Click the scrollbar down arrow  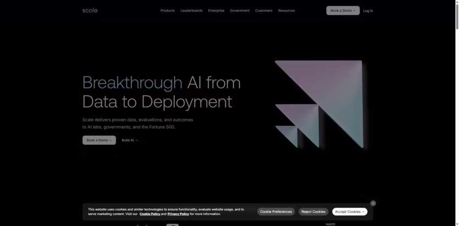[456, 223]
